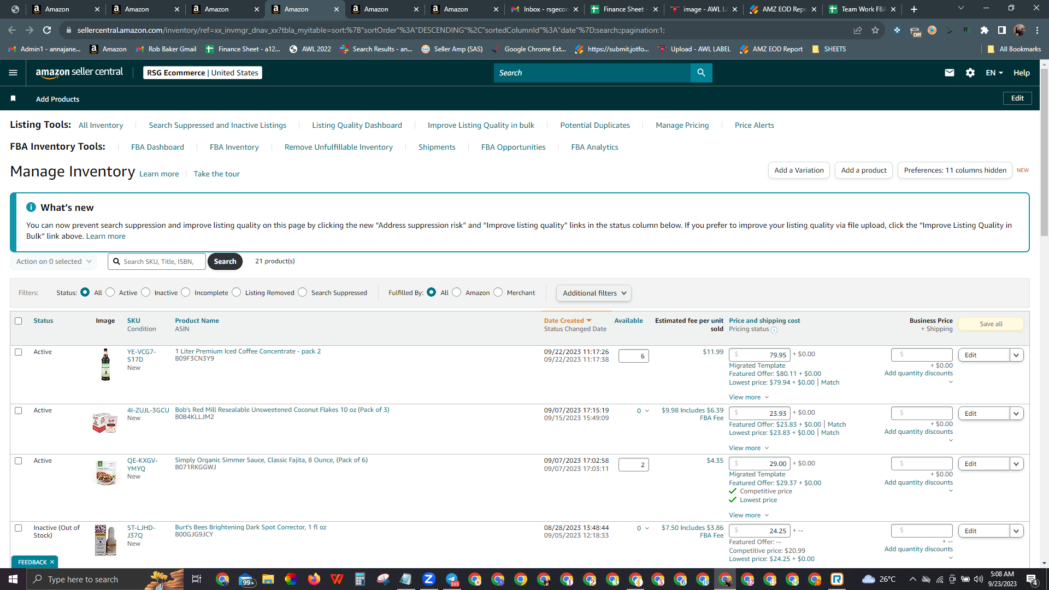The height and width of the screenshot is (590, 1049).
Task: Go to Listing Quality Dashboard
Action: coord(357,125)
